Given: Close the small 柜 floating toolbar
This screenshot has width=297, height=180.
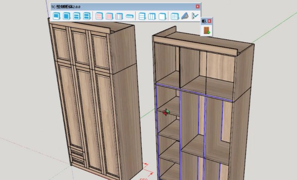Looking at the screenshot, I should coord(209,21).
